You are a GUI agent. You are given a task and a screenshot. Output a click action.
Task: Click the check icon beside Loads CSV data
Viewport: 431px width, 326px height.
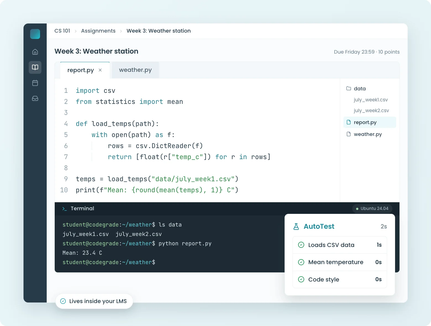pyautogui.click(x=301, y=245)
